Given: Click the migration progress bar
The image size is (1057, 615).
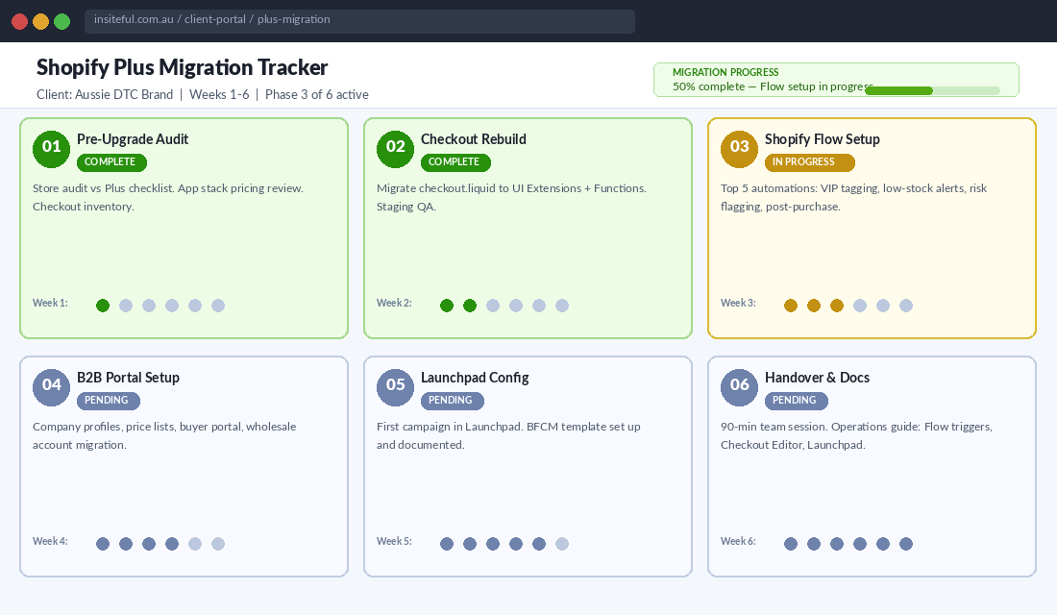Looking at the screenshot, I should click(932, 90).
